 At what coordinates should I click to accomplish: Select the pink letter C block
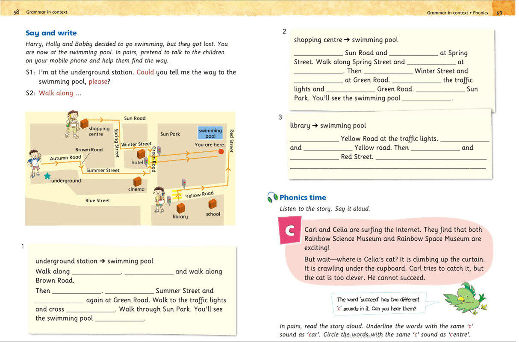click(x=290, y=230)
